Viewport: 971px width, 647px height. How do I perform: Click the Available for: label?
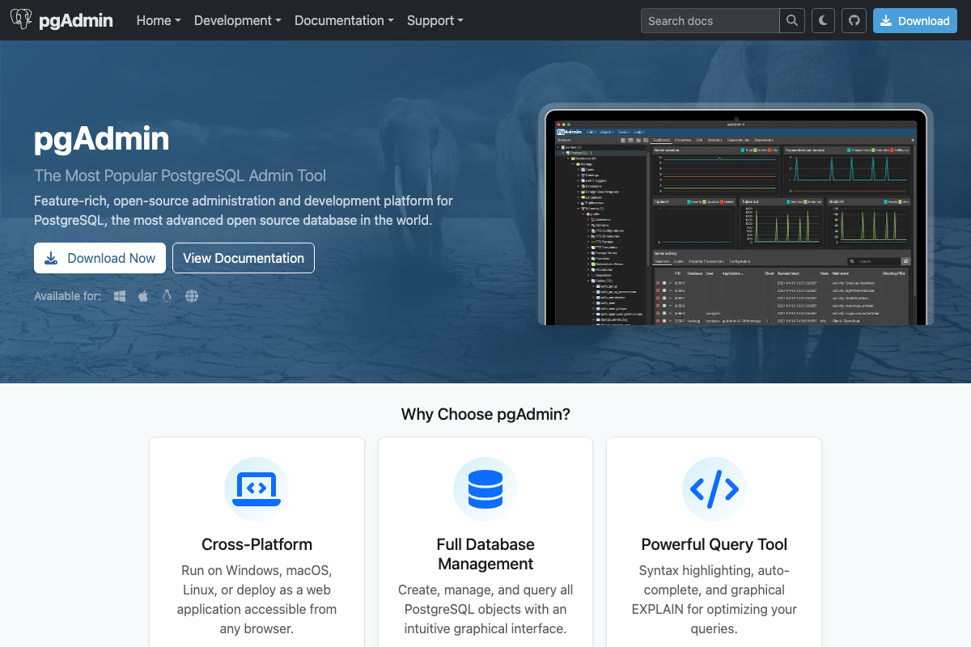67,296
